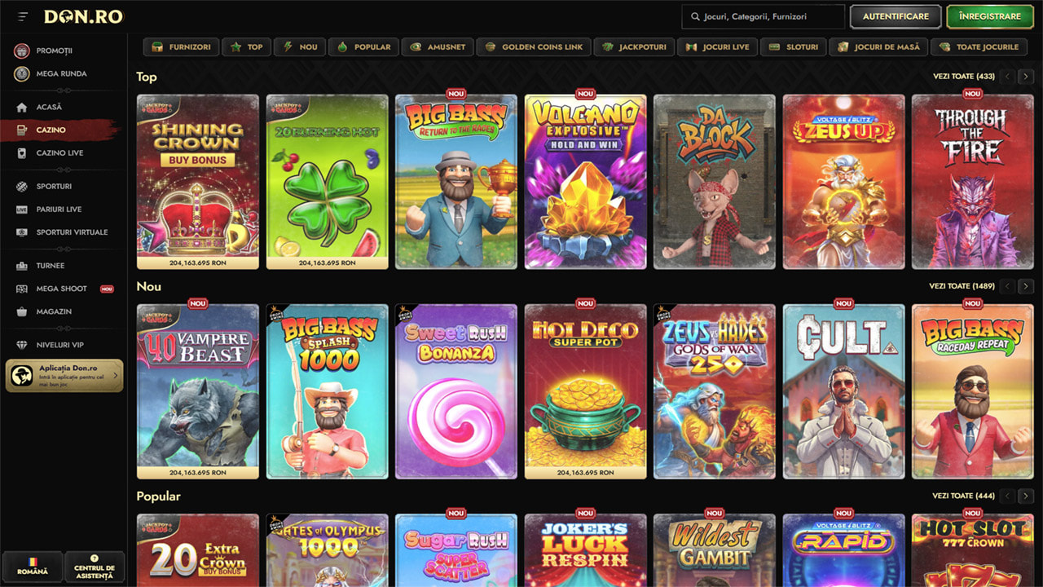The width and height of the screenshot is (1043, 587).
Task: Open Mega Shoot in the sidebar
Action: (64, 288)
